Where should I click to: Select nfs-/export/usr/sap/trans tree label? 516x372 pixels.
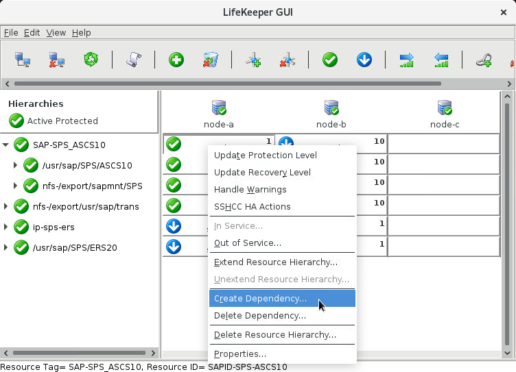click(86, 207)
